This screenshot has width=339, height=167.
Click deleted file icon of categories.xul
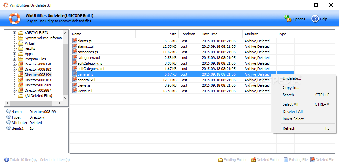tap(75, 57)
